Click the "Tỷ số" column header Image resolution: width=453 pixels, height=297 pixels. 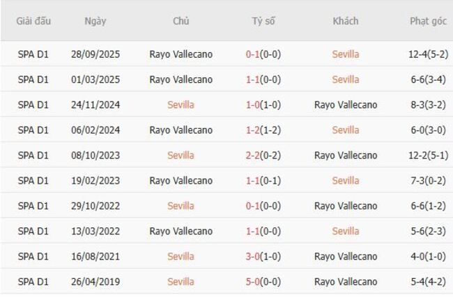[x=263, y=21]
